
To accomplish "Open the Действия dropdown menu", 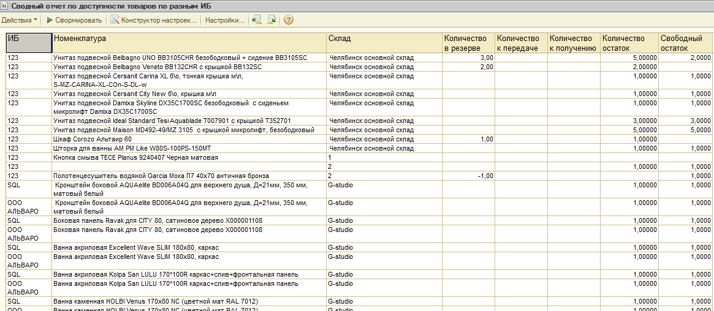I will pos(19,20).
